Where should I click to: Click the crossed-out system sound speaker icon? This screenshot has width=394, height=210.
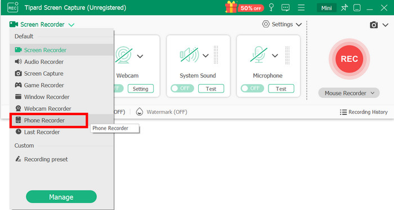190,55
